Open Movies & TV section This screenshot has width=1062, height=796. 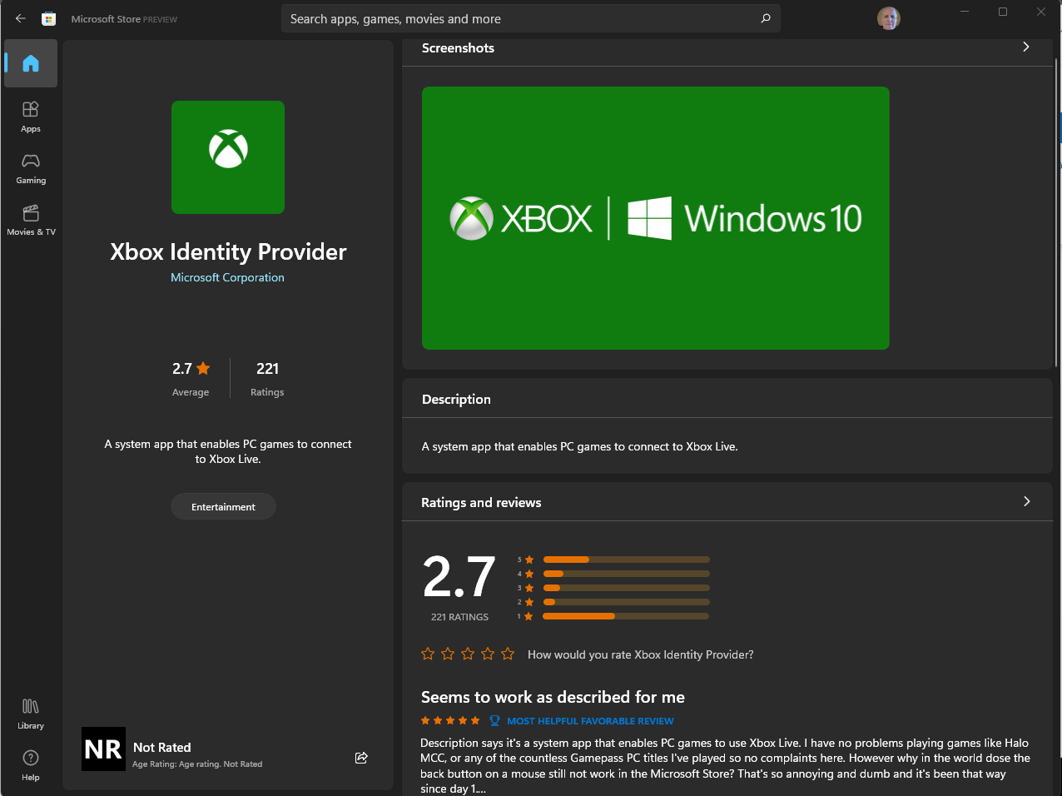pyautogui.click(x=31, y=220)
